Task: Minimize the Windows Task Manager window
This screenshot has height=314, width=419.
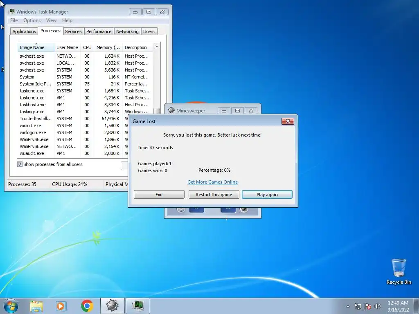Action: pyautogui.click(x=135, y=12)
